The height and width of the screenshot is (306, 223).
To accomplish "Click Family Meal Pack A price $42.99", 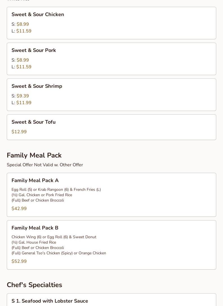I will 19,209.
